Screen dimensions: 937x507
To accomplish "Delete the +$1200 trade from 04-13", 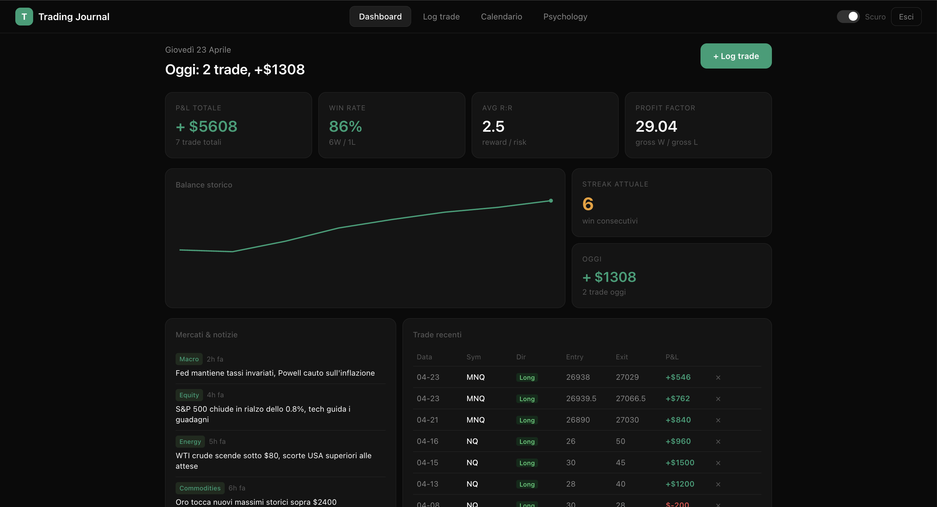I will 718,484.
